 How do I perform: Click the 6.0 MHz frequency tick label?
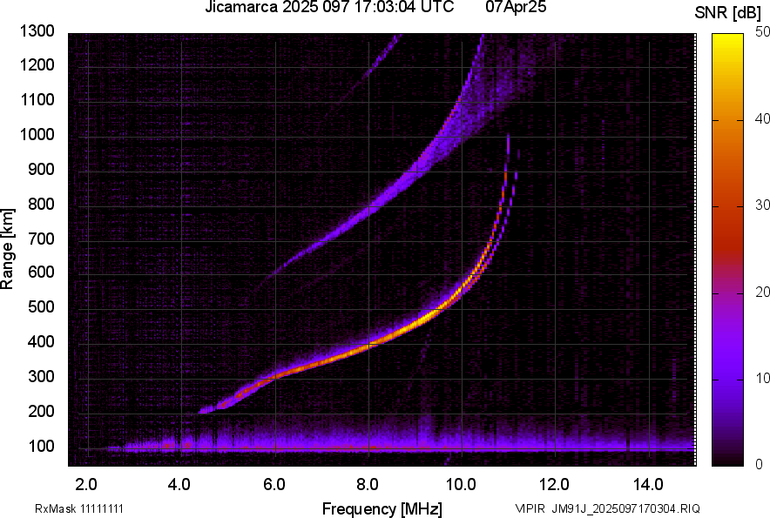[x=274, y=485]
